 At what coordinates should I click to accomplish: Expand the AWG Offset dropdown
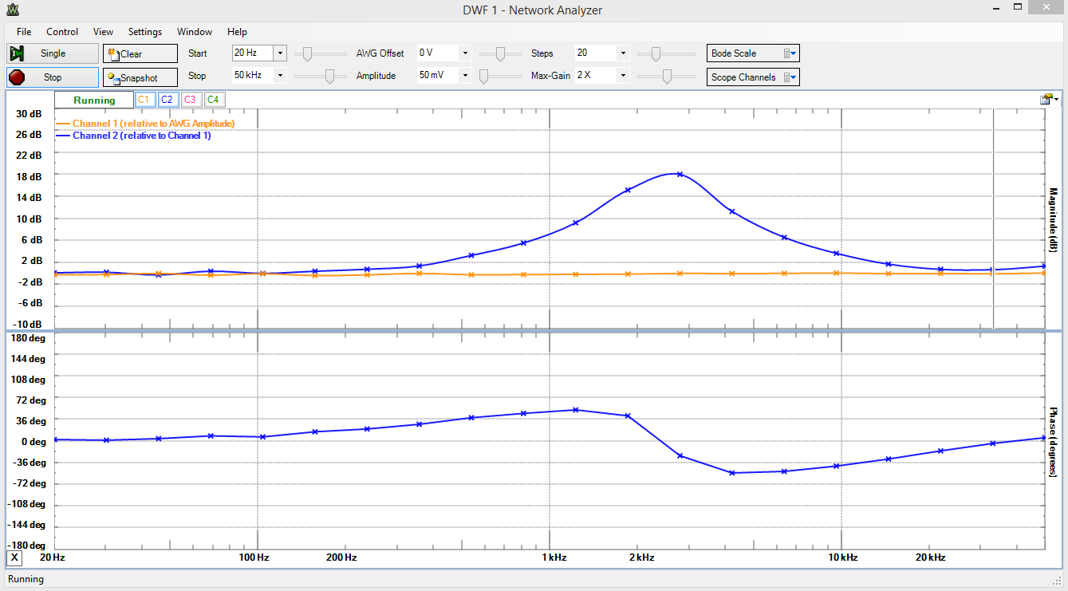[465, 53]
